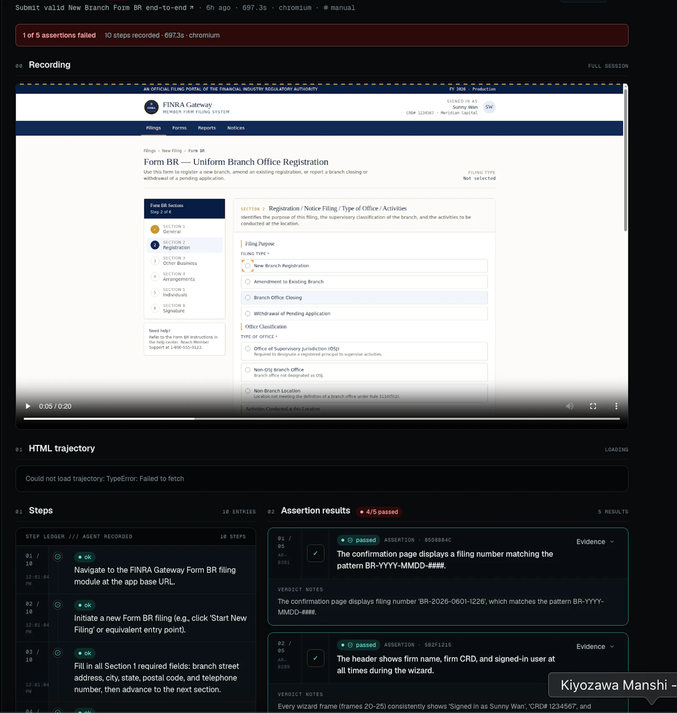Image resolution: width=677 pixels, height=713 pixels.
Task: Click the passed badge on assertion 582F1215
Action: pos(358,645)
